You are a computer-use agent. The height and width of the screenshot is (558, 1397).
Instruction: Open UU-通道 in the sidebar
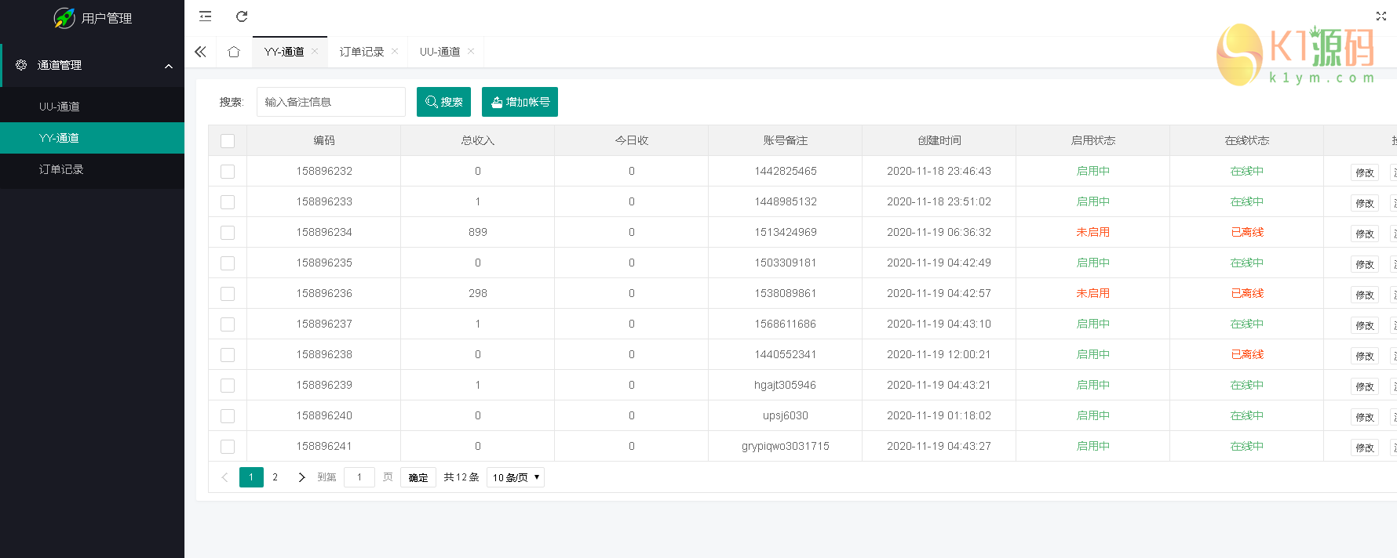point(60,107)
